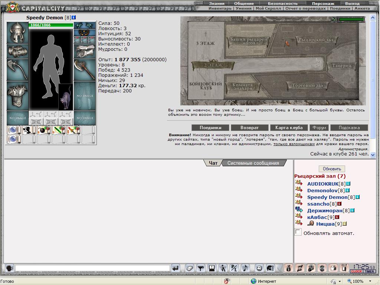The image size is (380, 285).
Task: Open the curved hook-blade weapon slot
Action: pyautogui.click(x=17, y=70)
